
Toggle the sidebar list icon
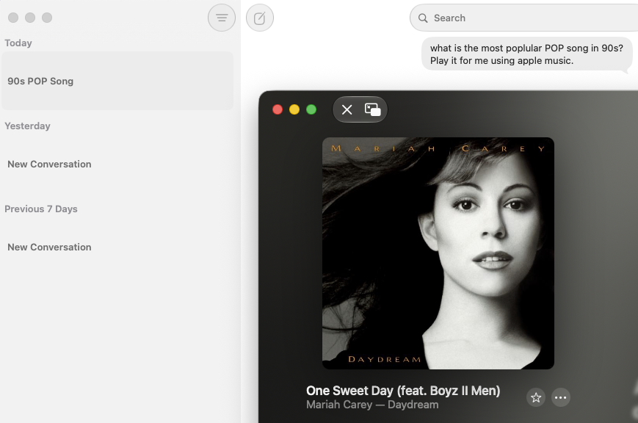point(221,18)
